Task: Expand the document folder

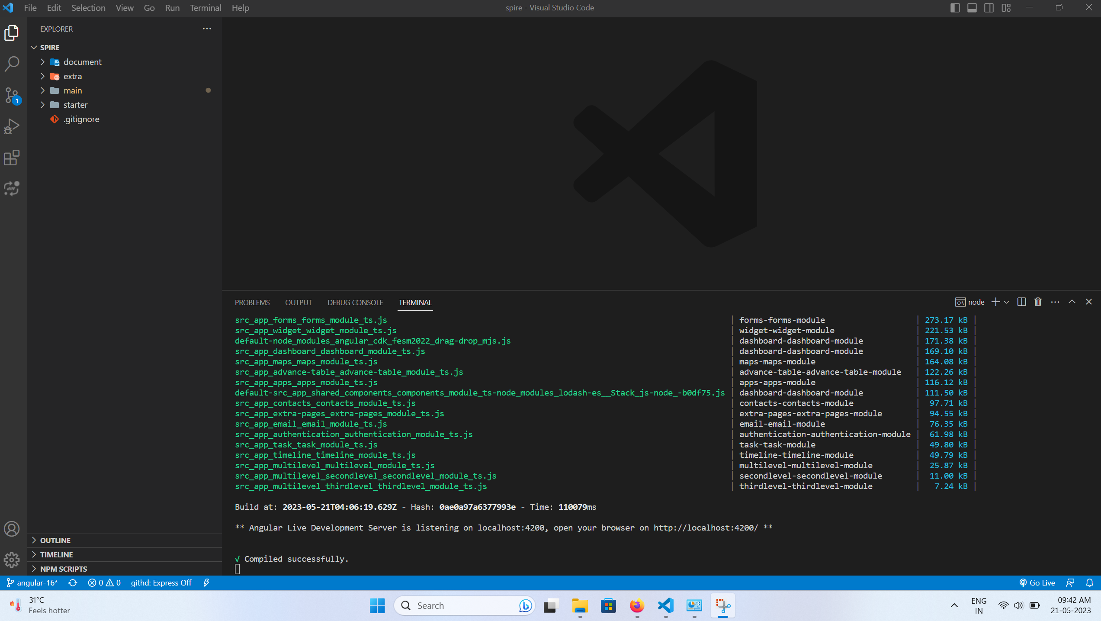Action: [x=125, y=62]
